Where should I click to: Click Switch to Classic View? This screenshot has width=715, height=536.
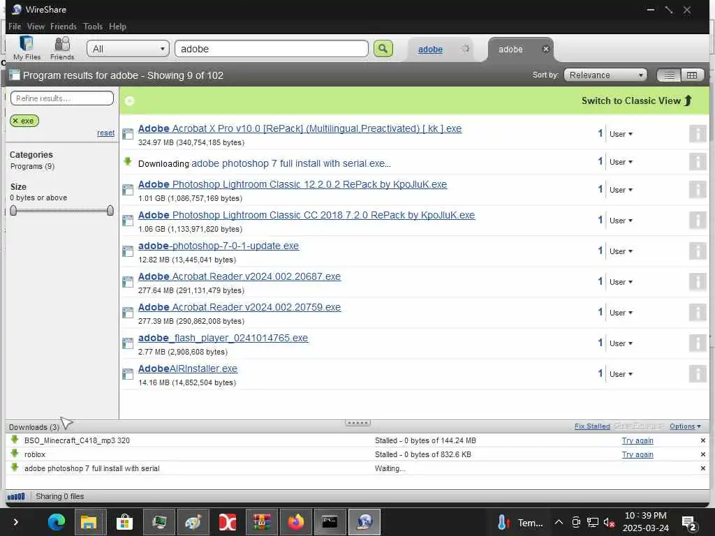tap(636, 100)
